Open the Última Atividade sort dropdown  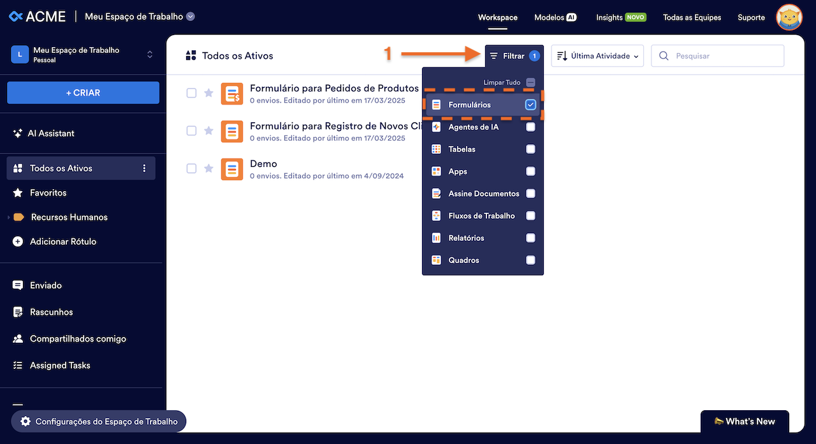(x=597, y=56)
